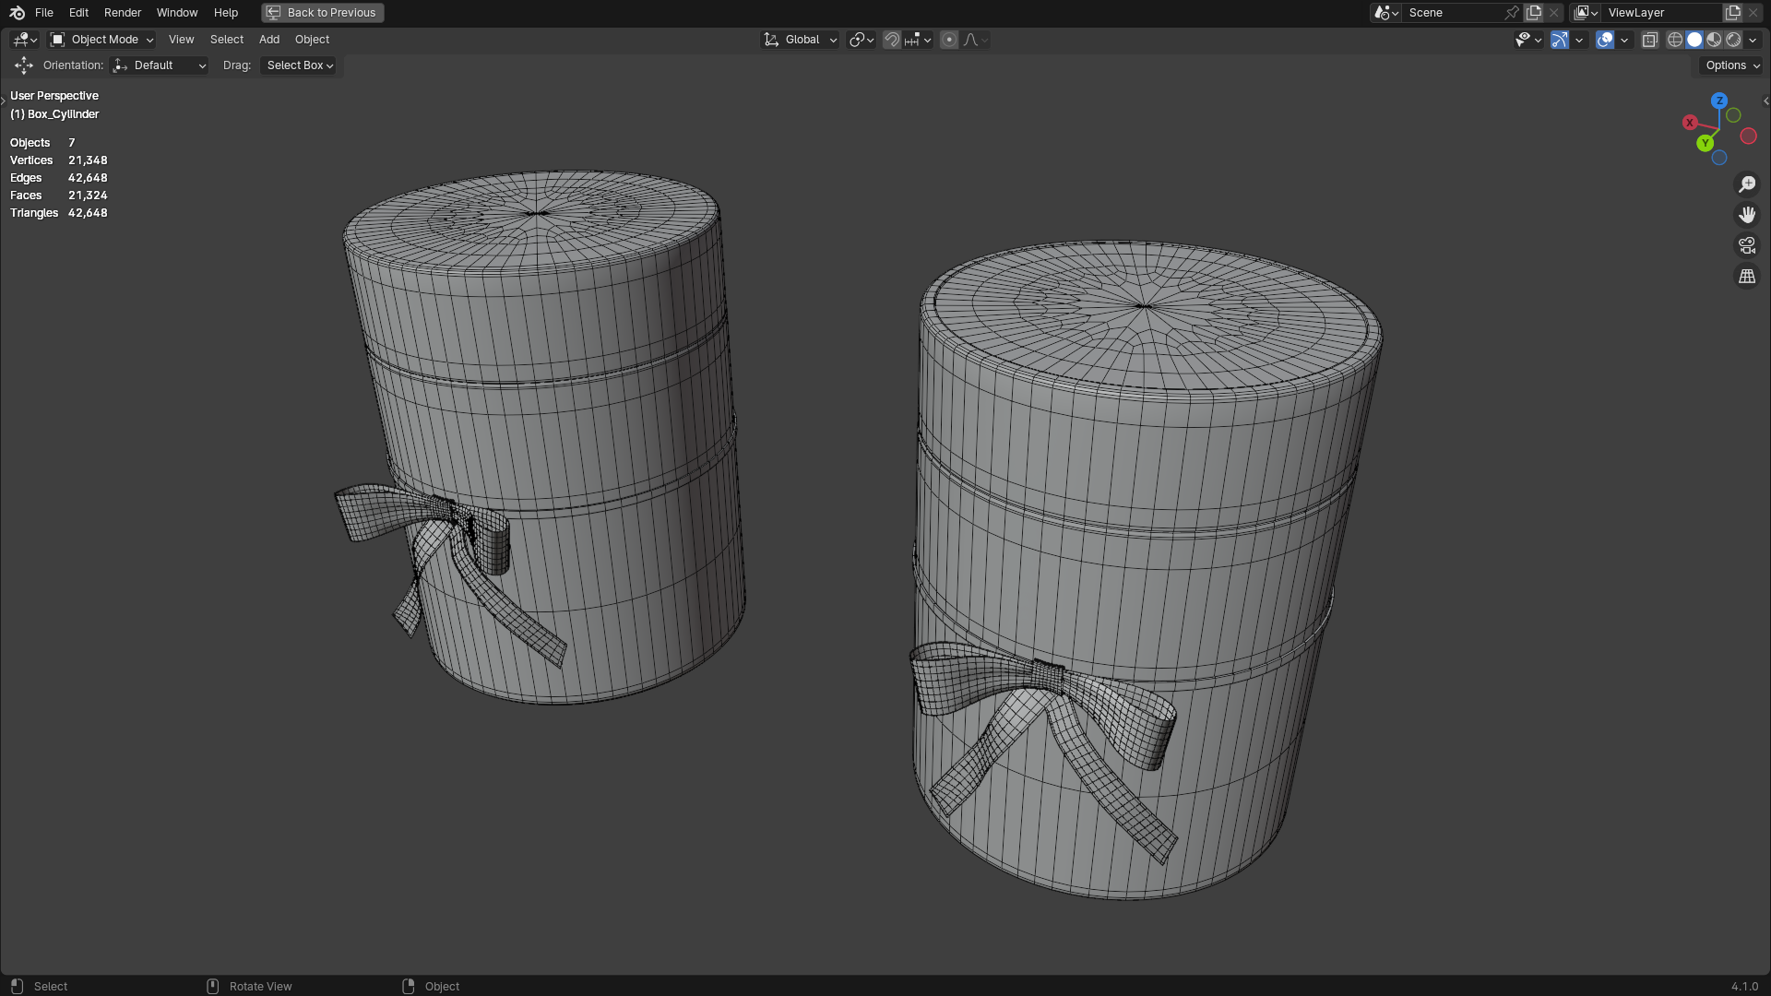Toggle snapping magnet icon
This screenshot has width=1771, height=996.
(x=891, y=40)
